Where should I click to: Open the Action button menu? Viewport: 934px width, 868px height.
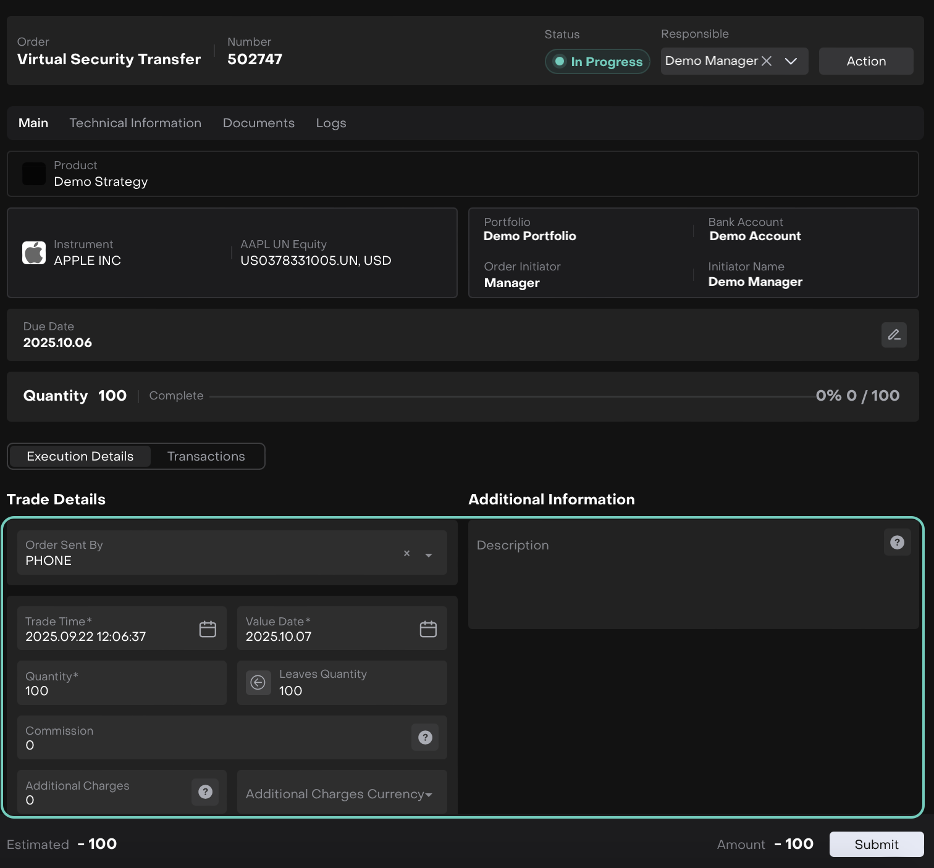865,61
